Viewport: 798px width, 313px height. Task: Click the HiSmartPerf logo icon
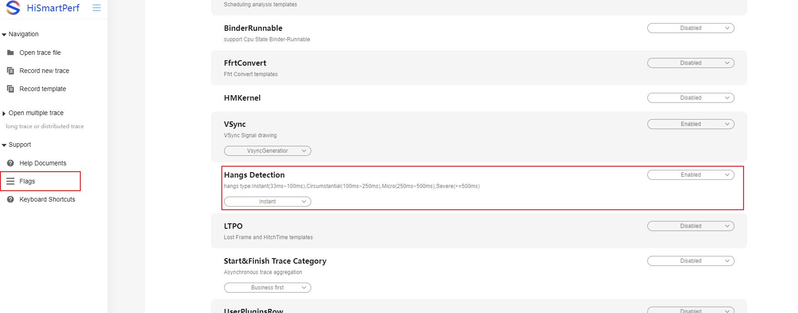13,8
